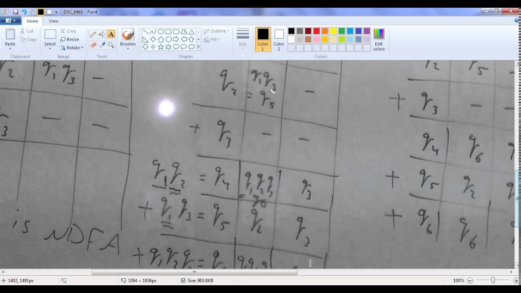Choose the Rectangle shape
The height and width of the screenshot is (293, 521).
[169, 32]
